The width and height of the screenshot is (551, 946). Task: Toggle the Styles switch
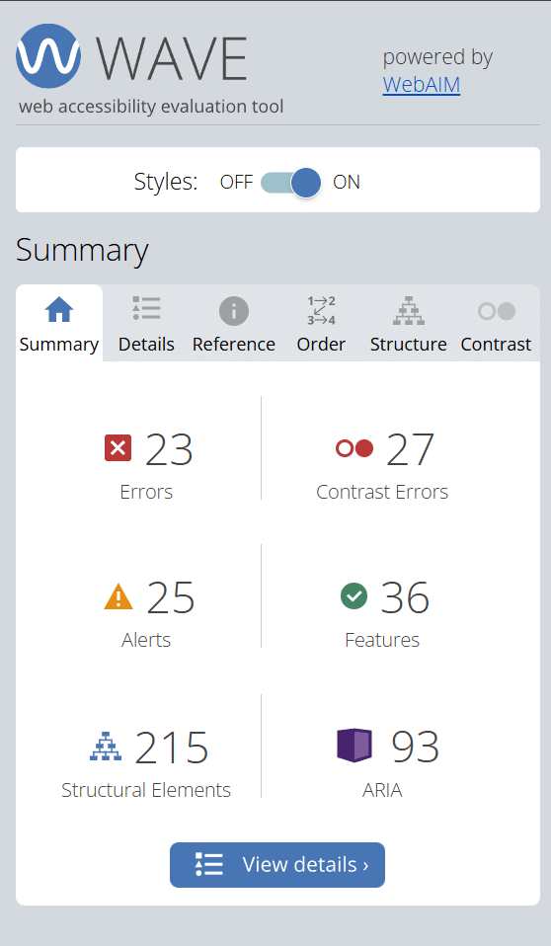click(291, 183)
